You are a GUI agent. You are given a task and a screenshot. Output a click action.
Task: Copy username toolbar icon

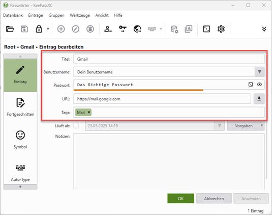click(108, 29)
